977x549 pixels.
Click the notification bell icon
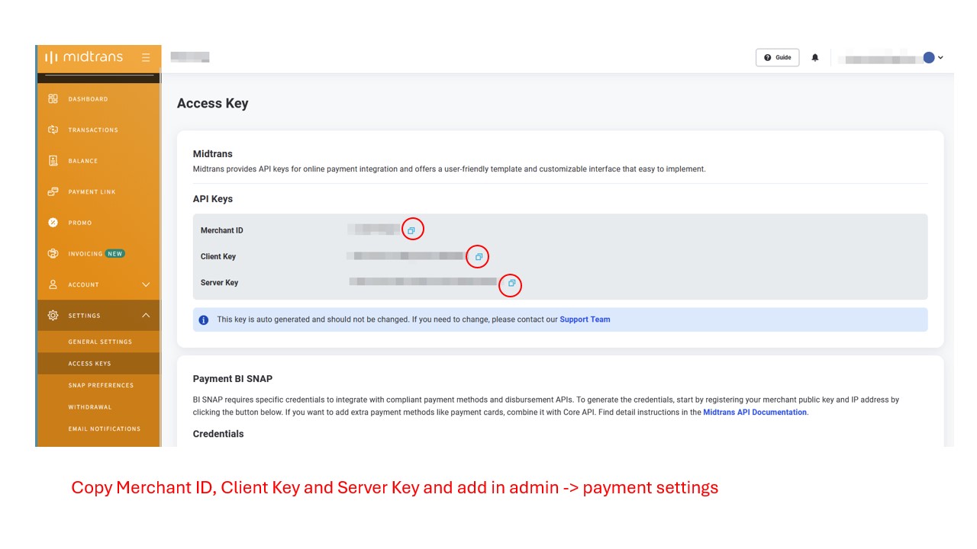coord(815,56)
